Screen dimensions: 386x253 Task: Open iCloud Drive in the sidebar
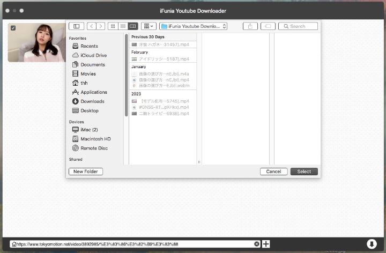(93, 55)
